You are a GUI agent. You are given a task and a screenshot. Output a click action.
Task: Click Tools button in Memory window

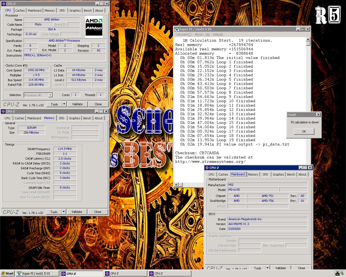tap(54, 212)
